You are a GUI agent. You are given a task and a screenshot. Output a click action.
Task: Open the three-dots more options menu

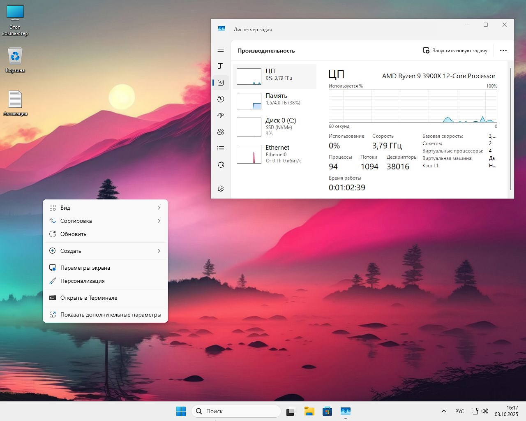click(x=503, y=51)
